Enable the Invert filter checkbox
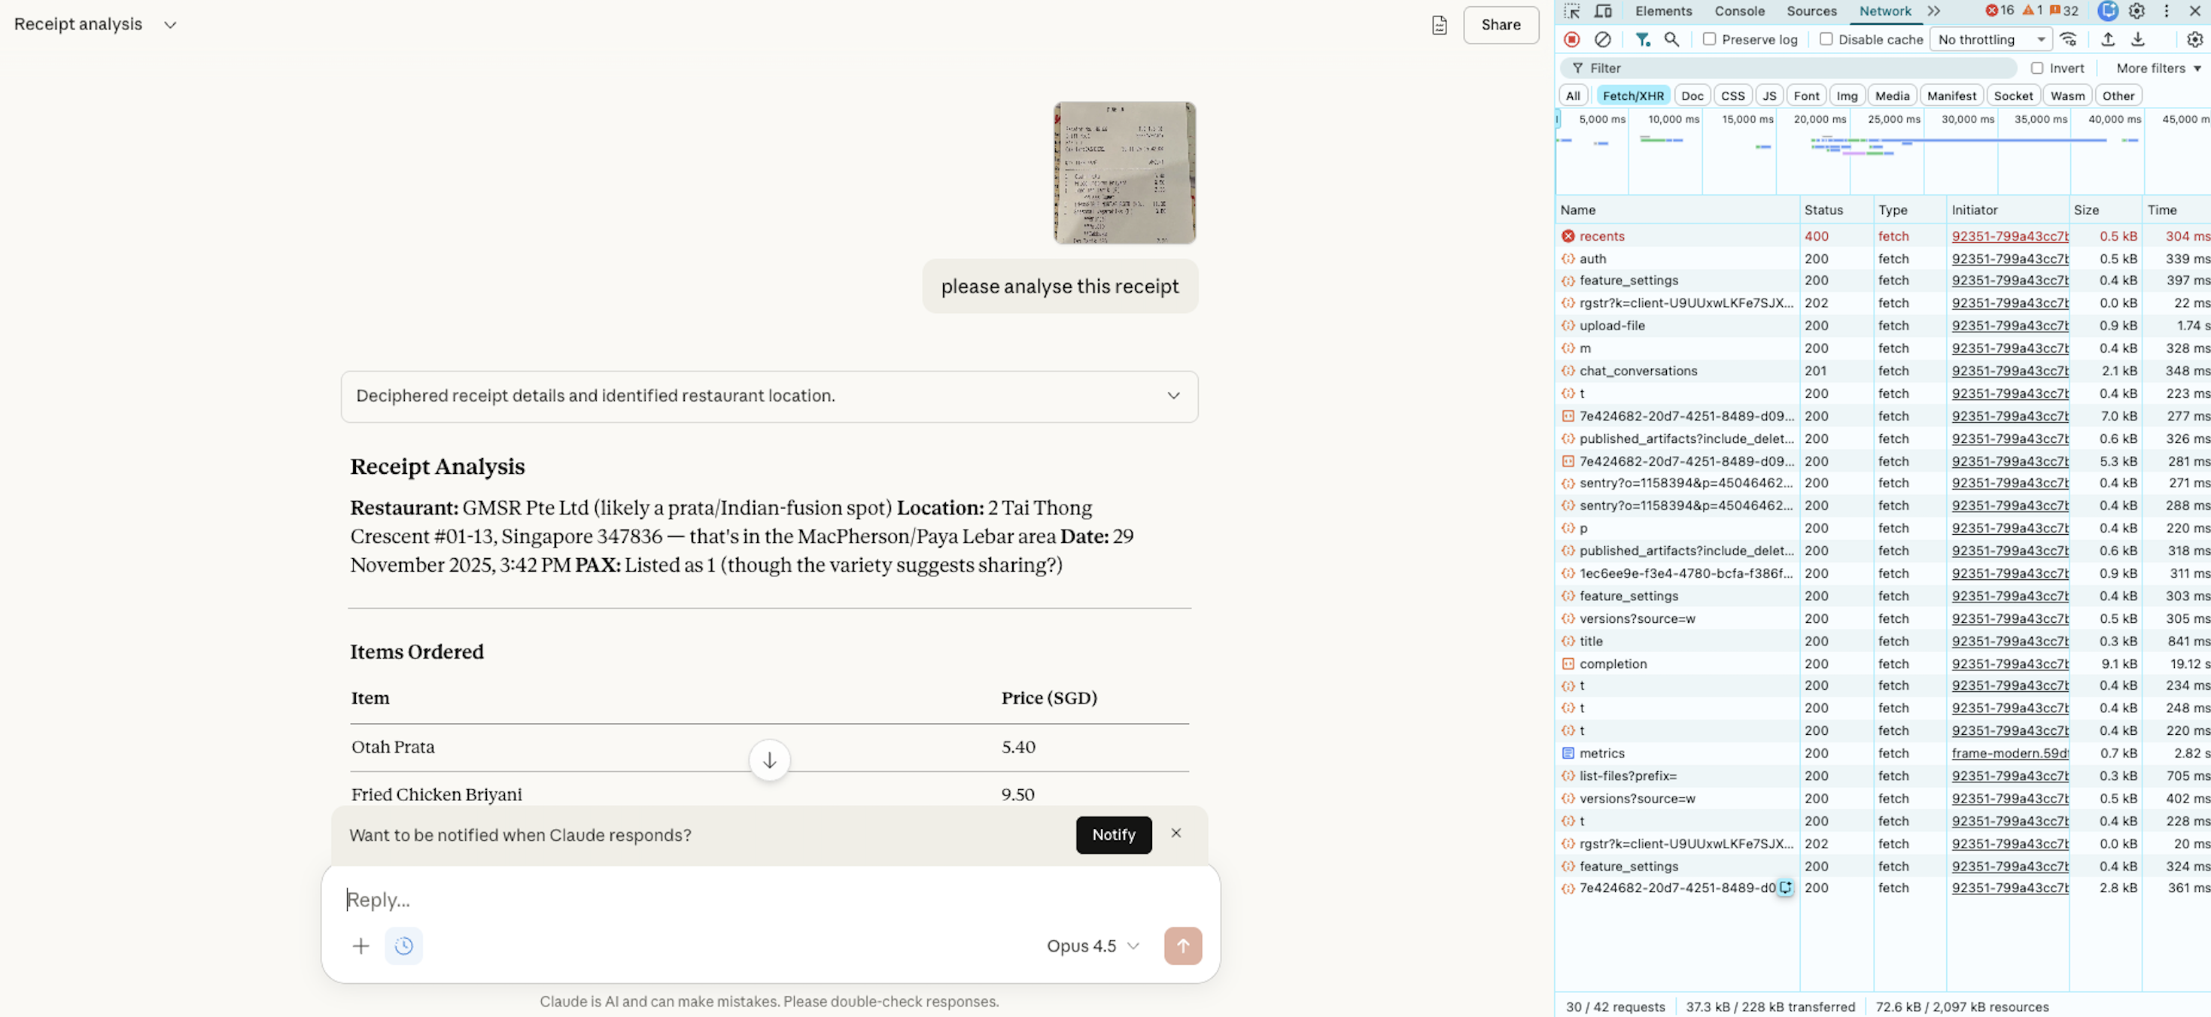 [x=2036, y=68]
